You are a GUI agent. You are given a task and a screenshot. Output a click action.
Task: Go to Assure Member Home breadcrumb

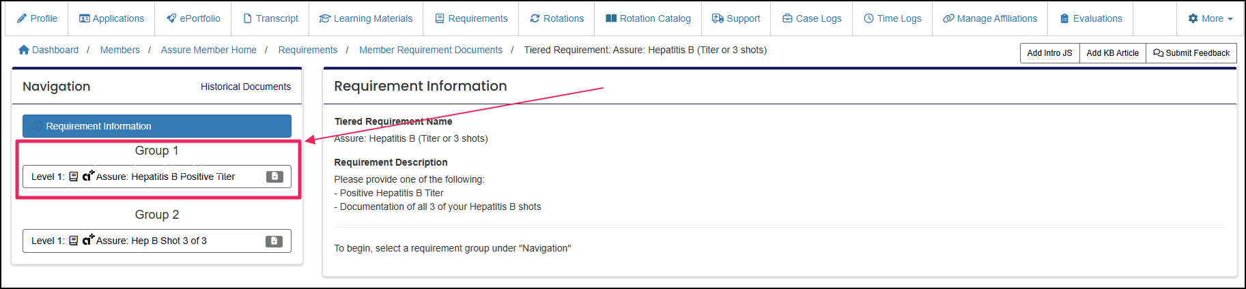[209, 50]
